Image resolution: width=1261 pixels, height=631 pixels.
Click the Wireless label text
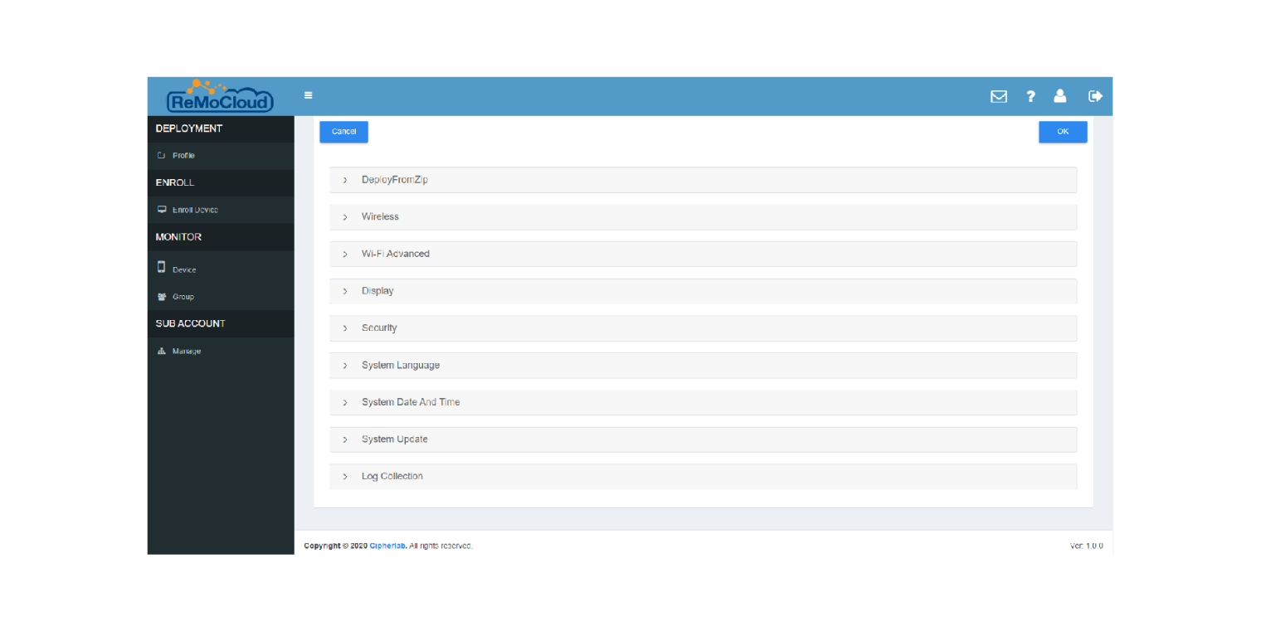(380, 216)
